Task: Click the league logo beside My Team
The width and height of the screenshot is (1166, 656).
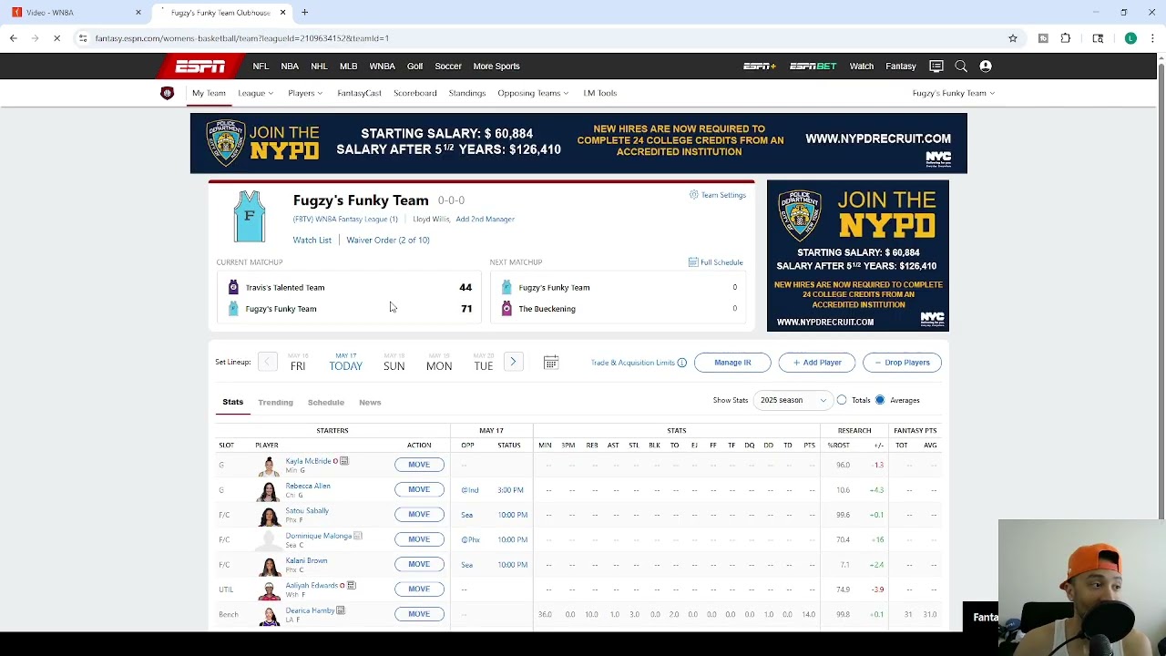Action: click(x=167, y=93)
